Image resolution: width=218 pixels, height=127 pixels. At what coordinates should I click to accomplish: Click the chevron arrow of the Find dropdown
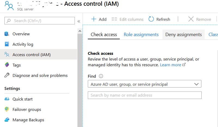click(x=196, y=84)
